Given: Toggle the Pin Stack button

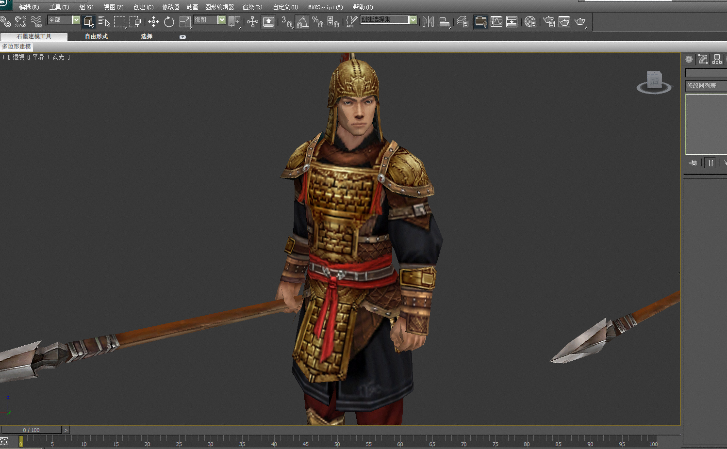Looking at the screenshot, I should tap(693, 163).
